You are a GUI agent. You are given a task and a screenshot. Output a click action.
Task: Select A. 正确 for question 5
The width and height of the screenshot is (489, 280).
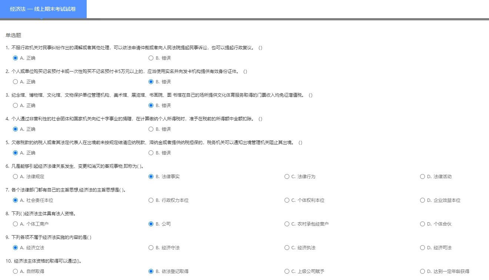(15, 153)
